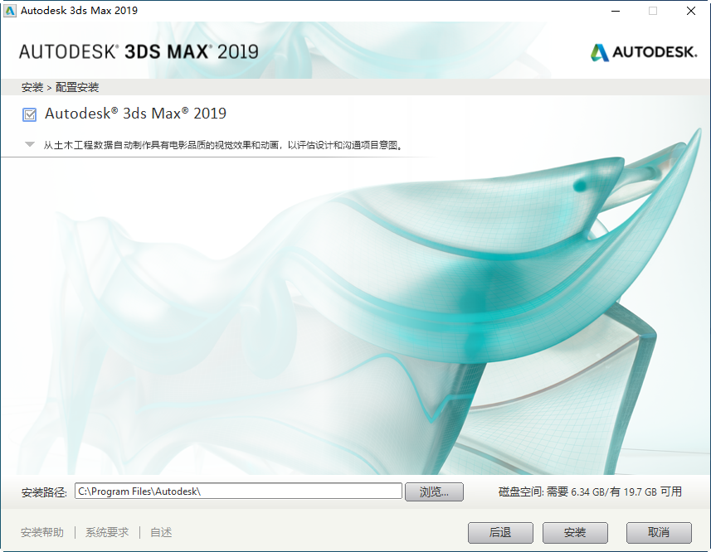
Task: Open the 浏览... browse dialog
Action: point(434,491)
